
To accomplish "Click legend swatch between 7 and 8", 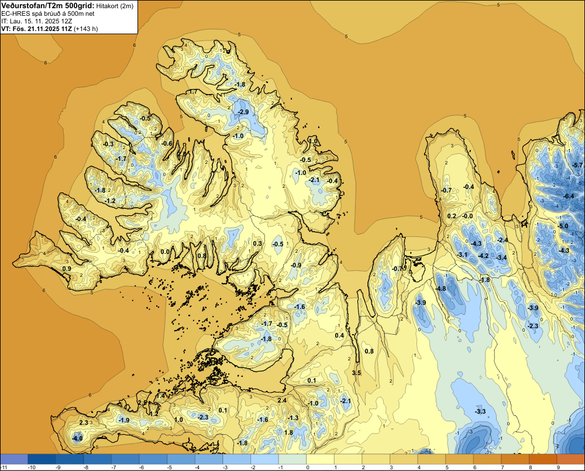I will coord(515,459).
